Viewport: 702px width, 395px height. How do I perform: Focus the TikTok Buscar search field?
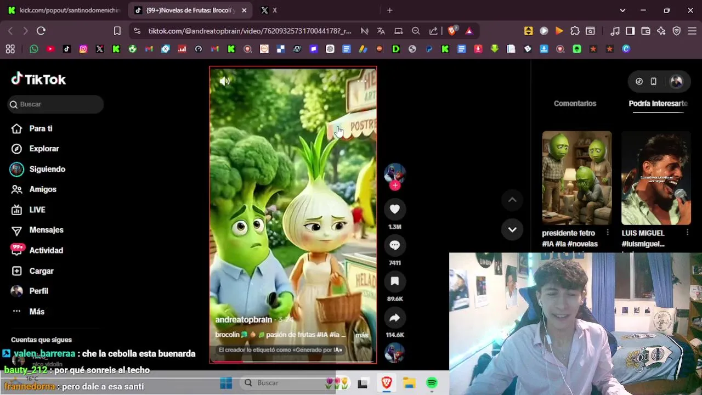pyautogui.click(x=55, y=104)
